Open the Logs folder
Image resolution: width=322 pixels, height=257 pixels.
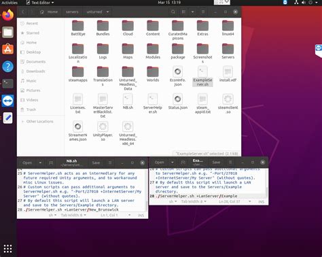[x=103, y=51]
